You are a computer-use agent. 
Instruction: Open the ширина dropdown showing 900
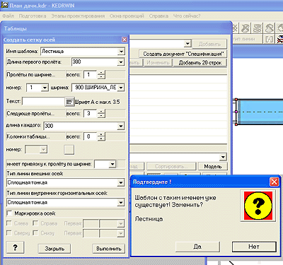point(121,88)
